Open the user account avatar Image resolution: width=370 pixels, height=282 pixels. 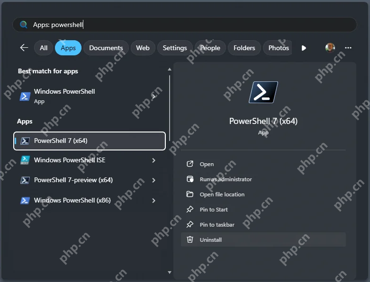[x=330, y=48]
